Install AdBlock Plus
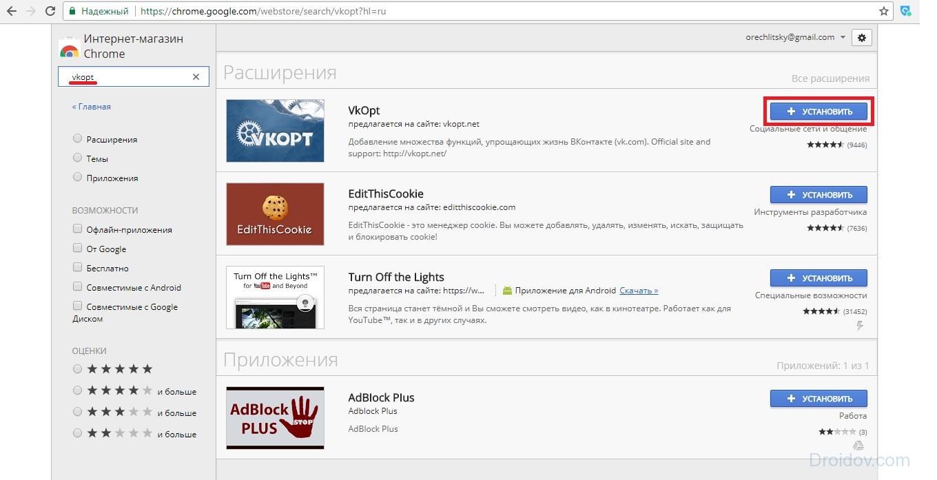Screen dimensions: 937x480 818,398
